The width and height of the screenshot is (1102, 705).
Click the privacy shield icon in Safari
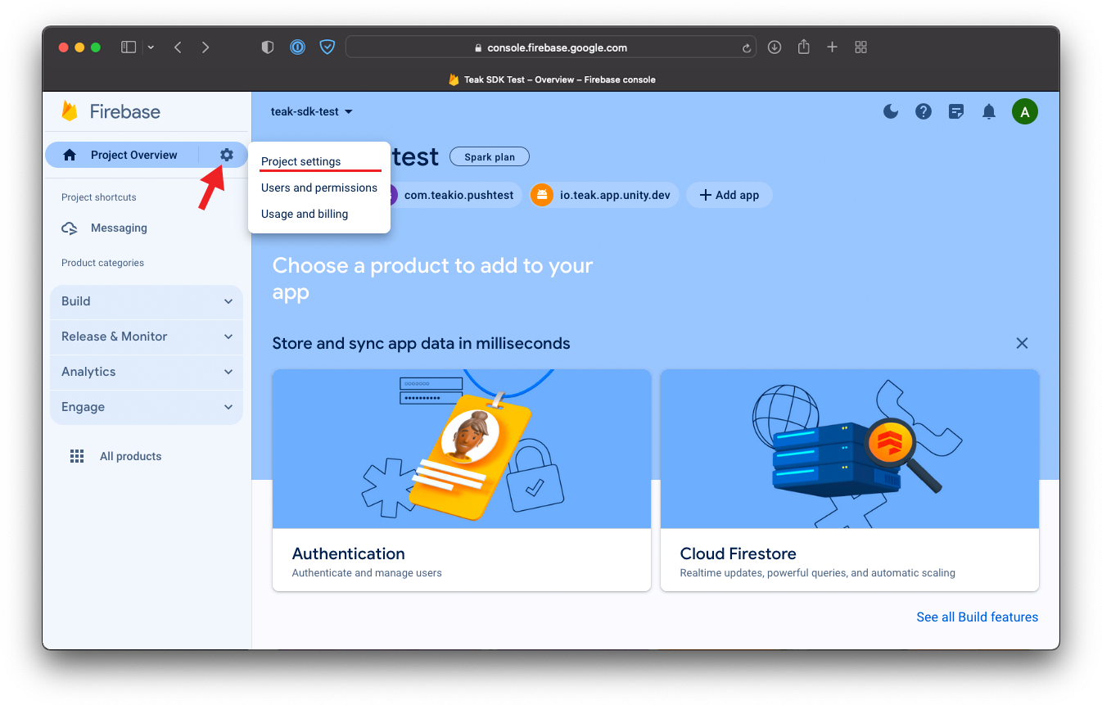pyautogui.click(x=267, y=47)
